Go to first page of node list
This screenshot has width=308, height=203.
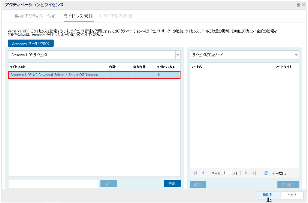pos(195,173)
